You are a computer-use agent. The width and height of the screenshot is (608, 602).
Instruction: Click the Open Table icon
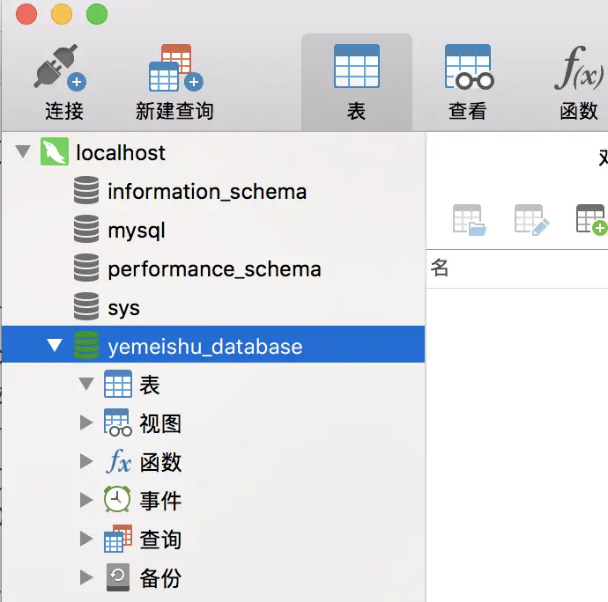pos(469,220)
